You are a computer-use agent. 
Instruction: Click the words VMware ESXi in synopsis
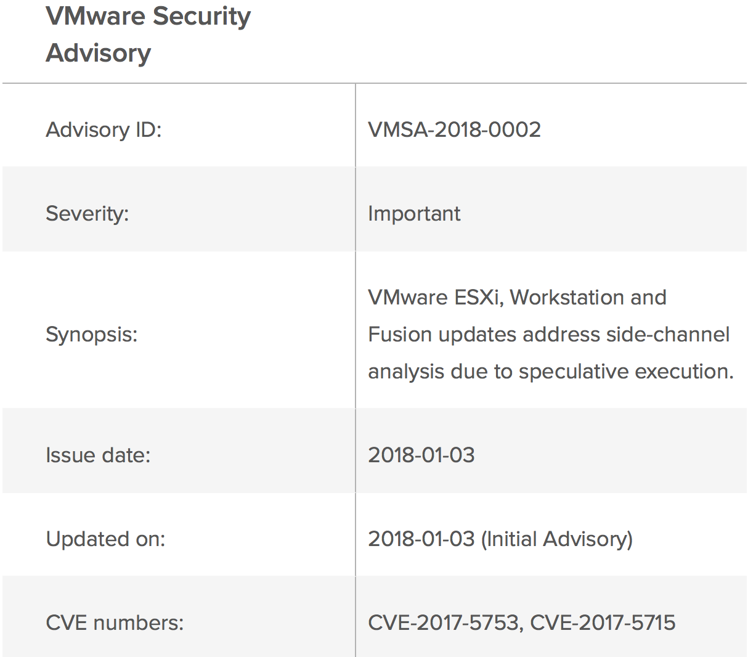tap(435, 298)
